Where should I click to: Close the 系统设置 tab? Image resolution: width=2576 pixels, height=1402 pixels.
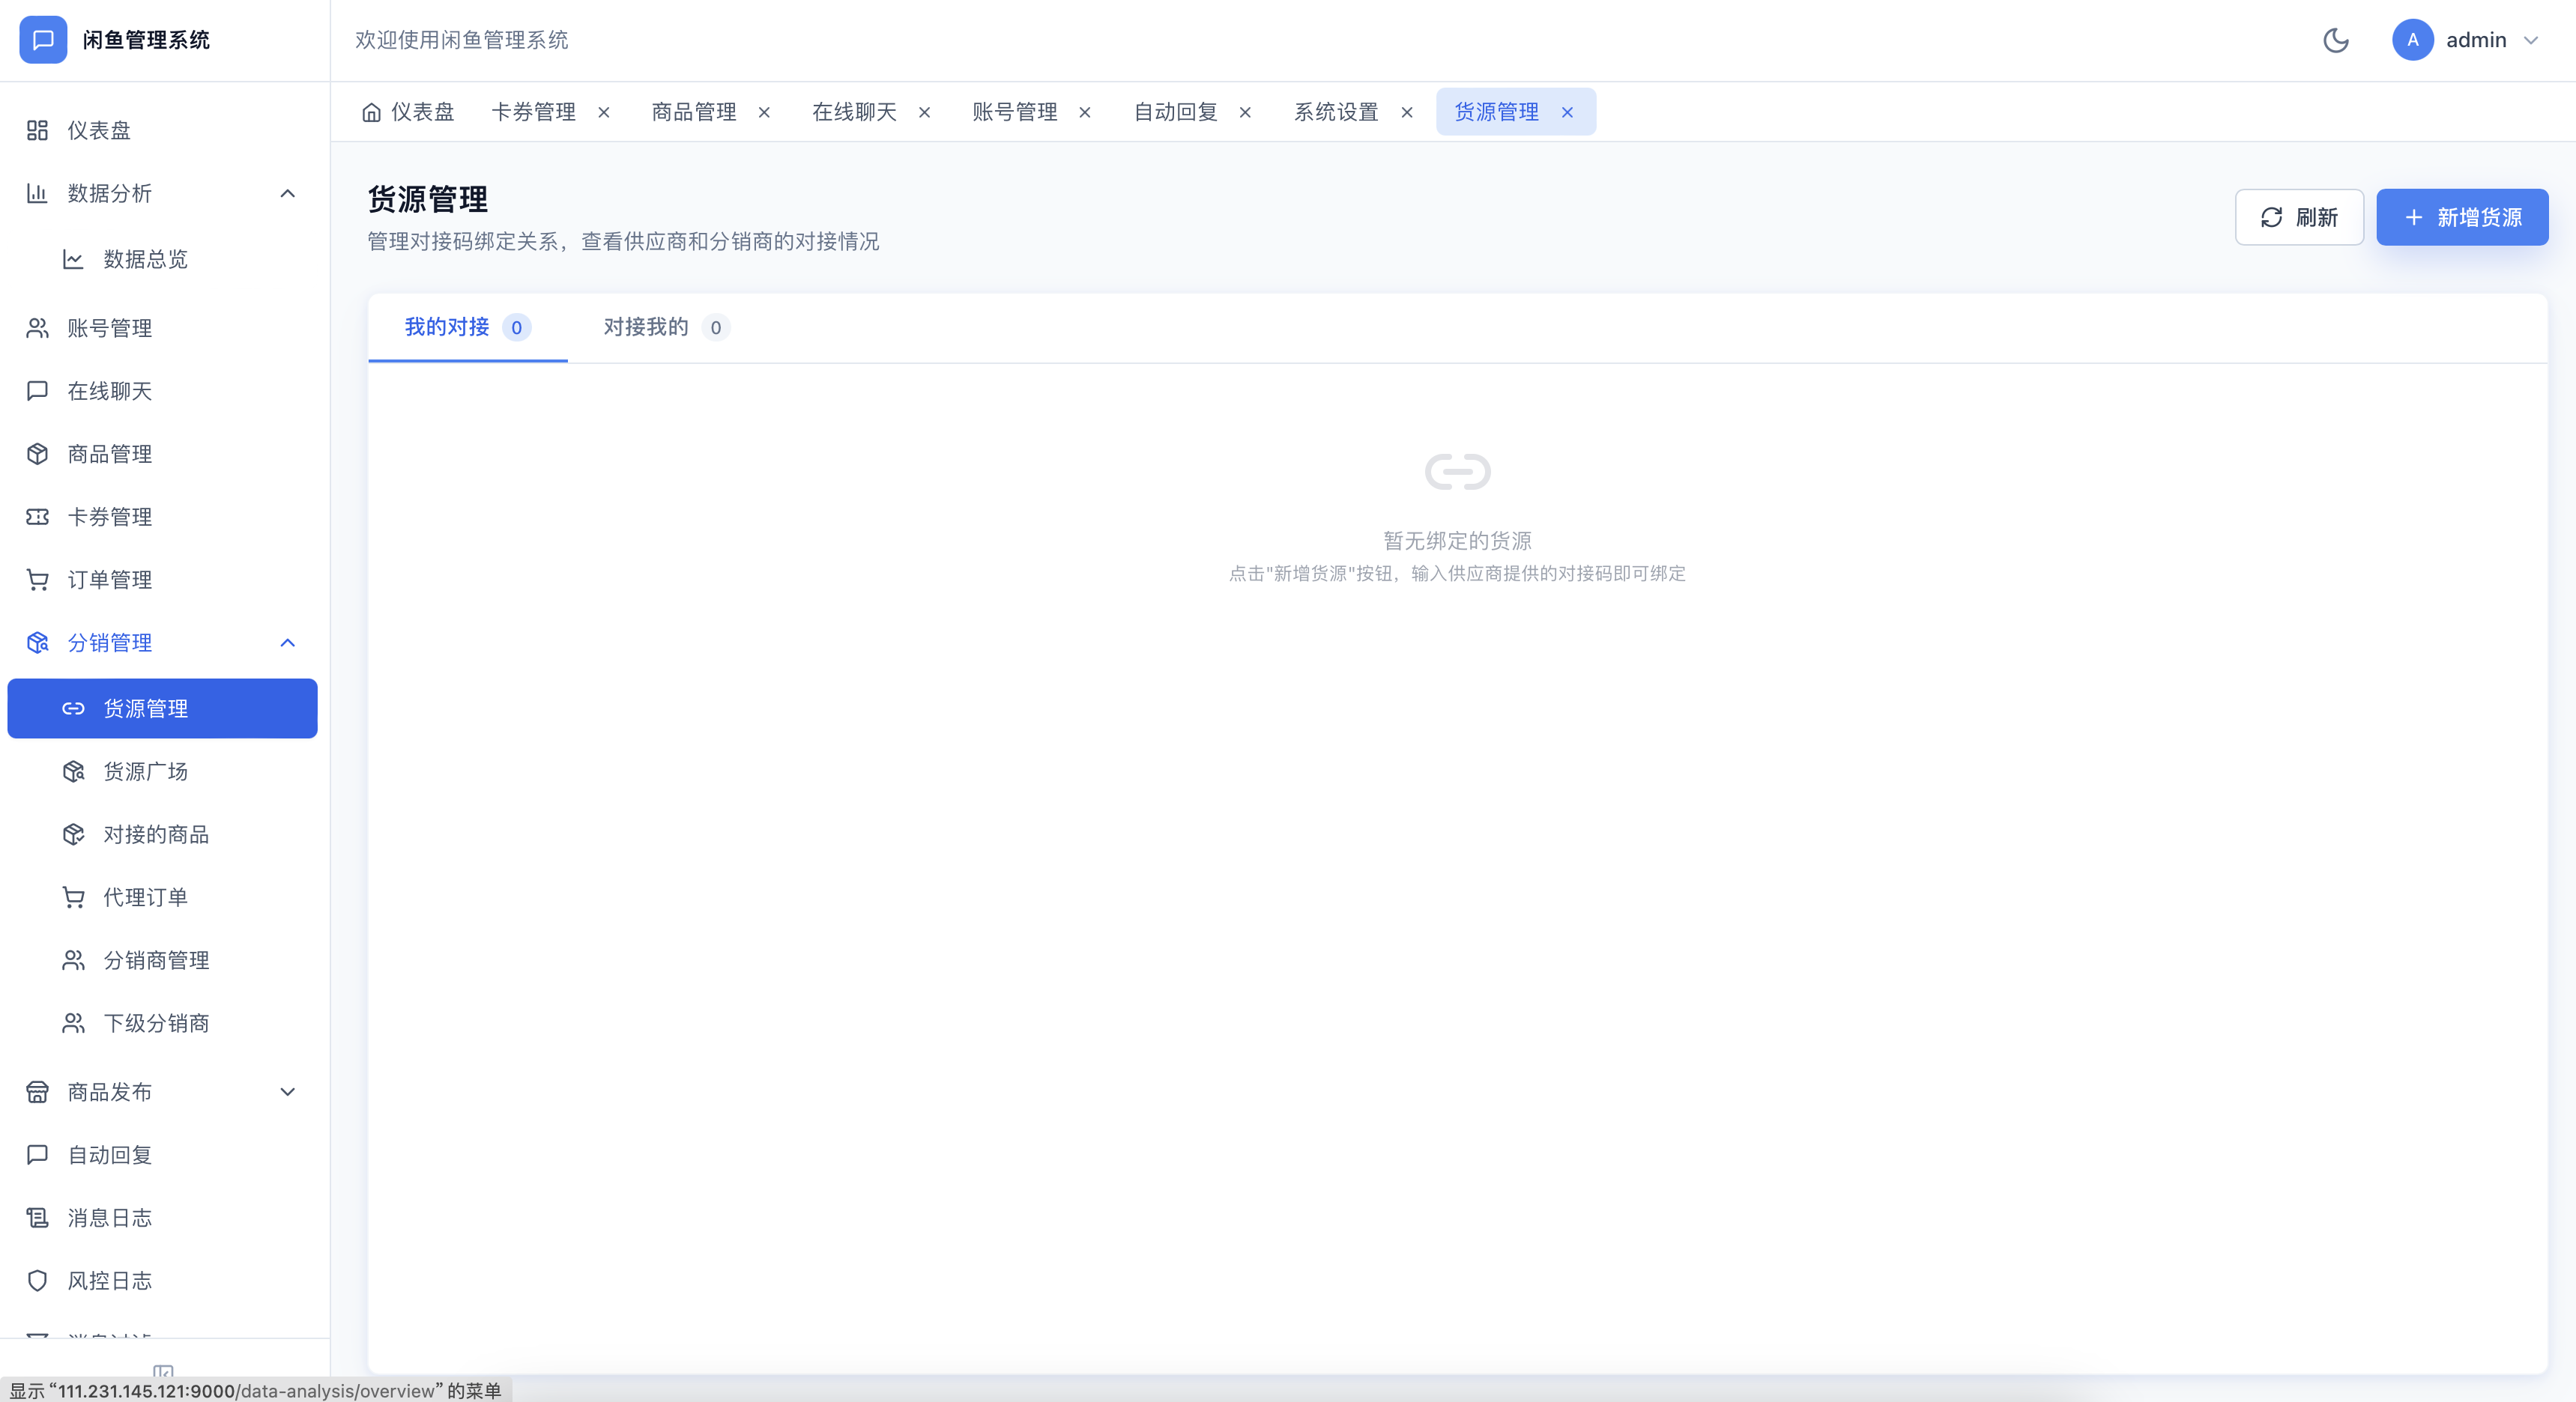pos(1407,113)
